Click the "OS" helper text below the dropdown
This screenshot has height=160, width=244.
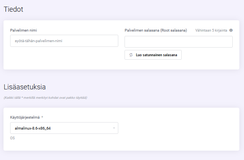point(12,138)
